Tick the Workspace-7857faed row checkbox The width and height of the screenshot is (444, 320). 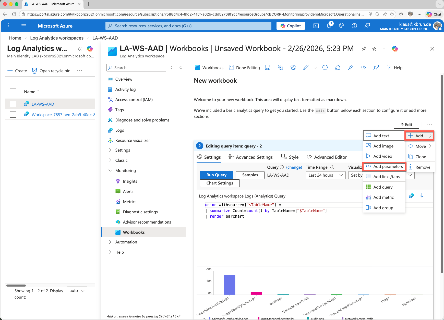coord(13,115)
